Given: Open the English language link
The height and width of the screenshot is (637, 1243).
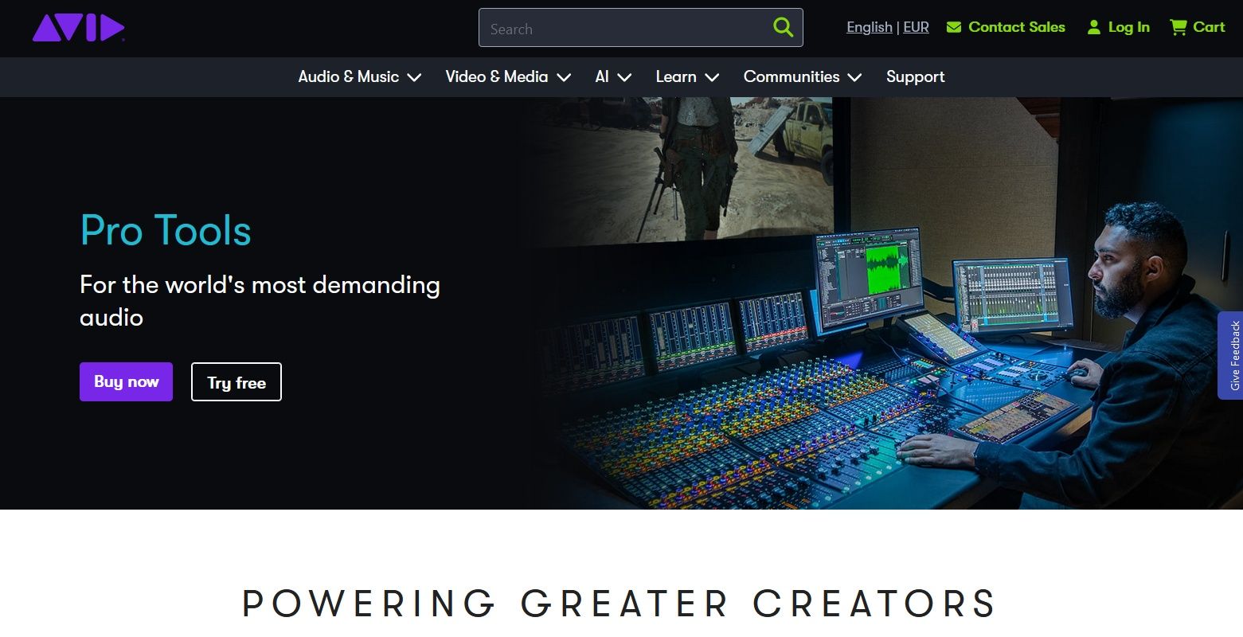Looking at the screenshot, I should click(869, 27).
